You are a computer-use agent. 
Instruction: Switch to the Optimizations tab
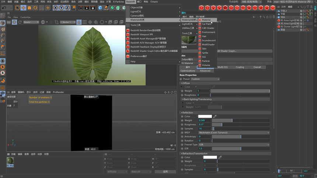click(188, 71)
